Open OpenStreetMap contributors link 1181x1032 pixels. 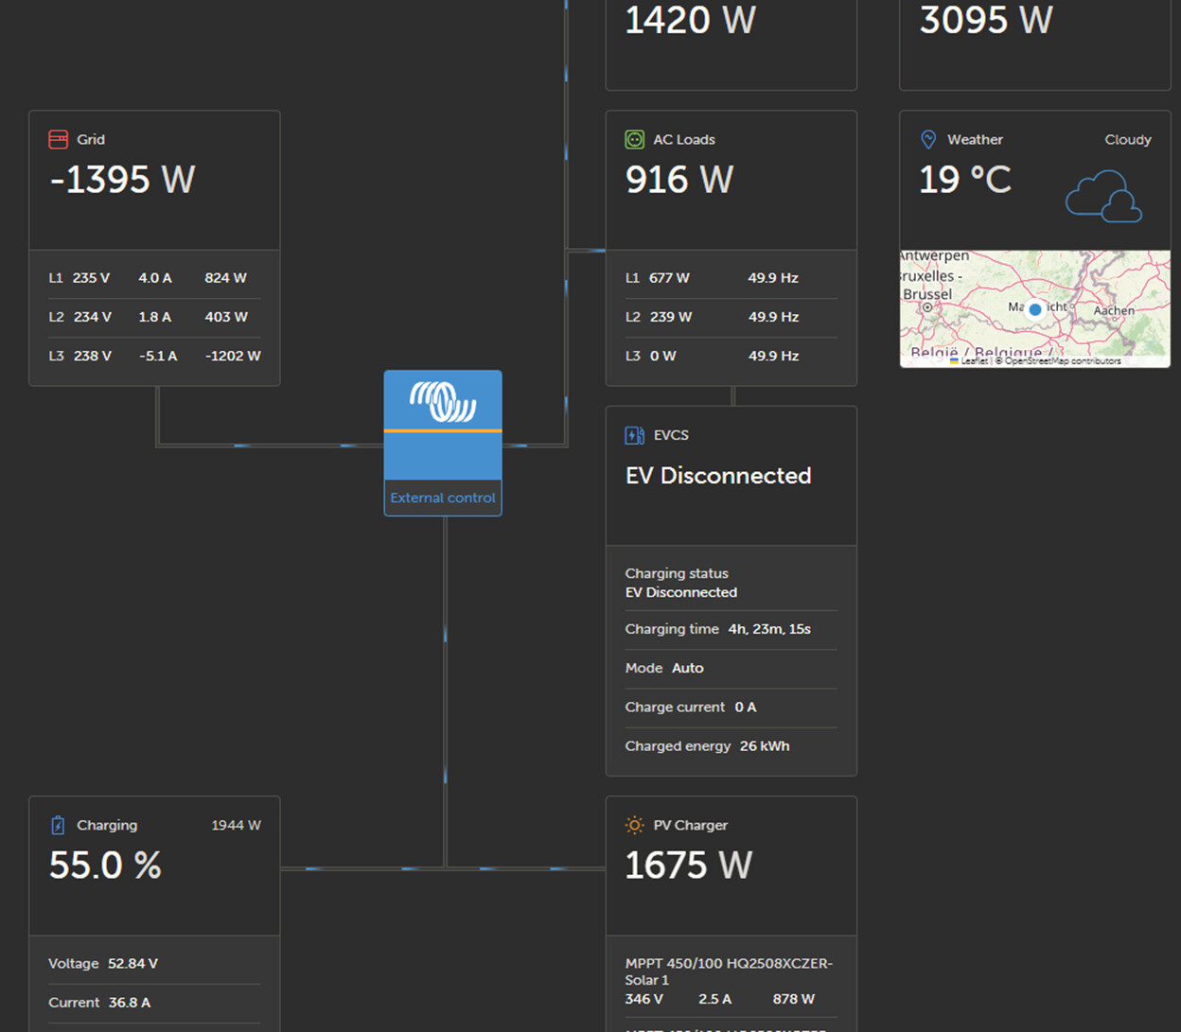[1063, 360]
